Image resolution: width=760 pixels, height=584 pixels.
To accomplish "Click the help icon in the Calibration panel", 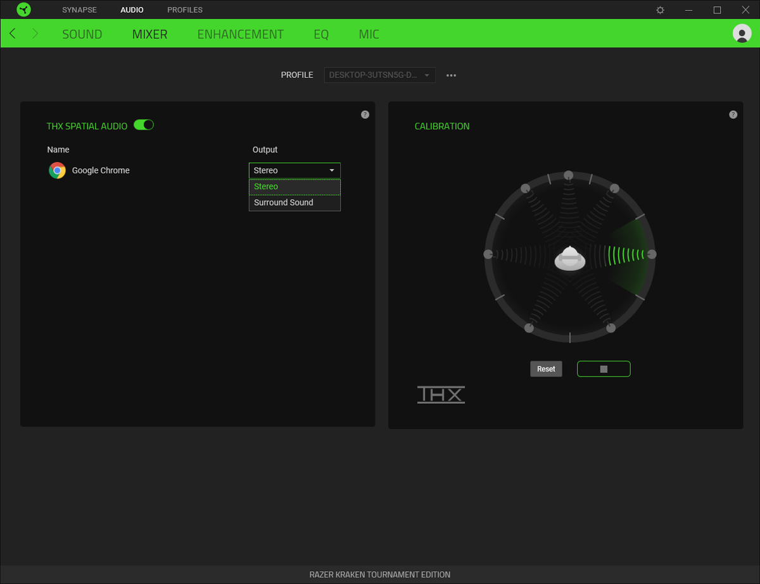I will click(733, 115).
